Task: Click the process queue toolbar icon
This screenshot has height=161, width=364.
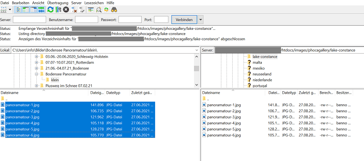Action: [x=58, y=9]
